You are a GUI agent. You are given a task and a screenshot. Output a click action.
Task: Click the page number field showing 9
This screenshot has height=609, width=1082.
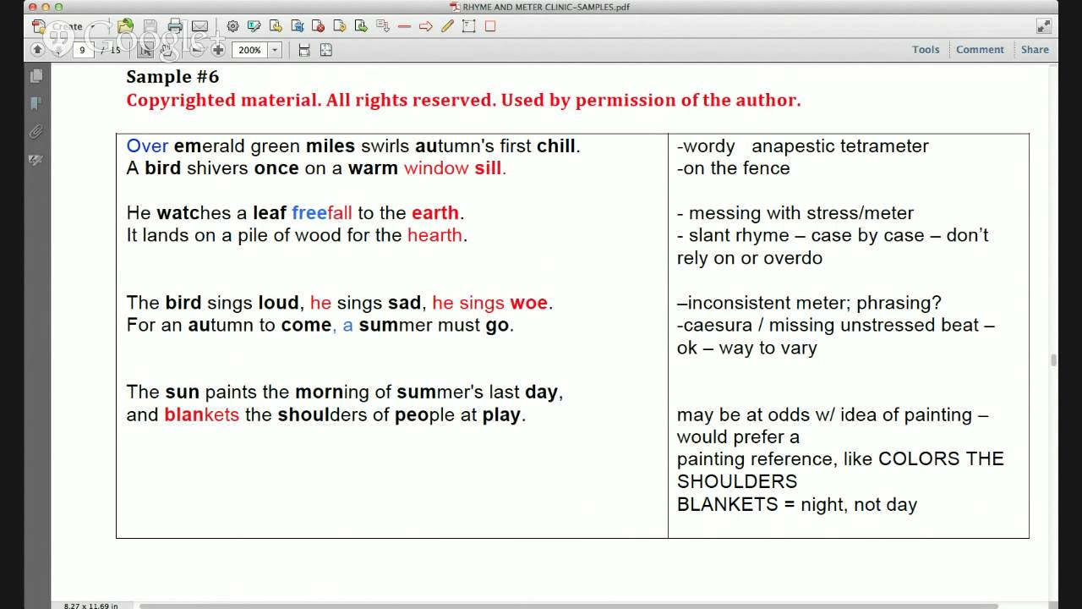click(x=82, y=50)
